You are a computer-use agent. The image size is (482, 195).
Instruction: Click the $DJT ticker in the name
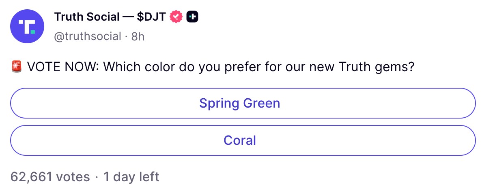[151, 17]
